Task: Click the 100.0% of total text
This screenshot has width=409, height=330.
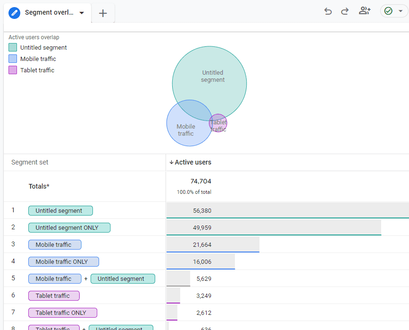Action: pos(194,192)
